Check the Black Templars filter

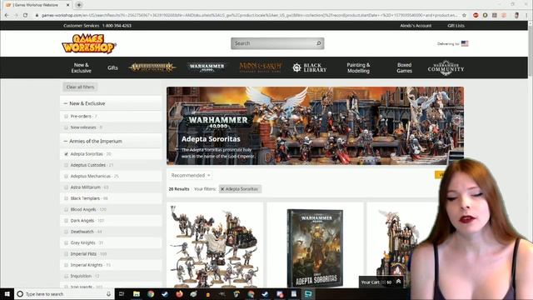pos(66,198)
